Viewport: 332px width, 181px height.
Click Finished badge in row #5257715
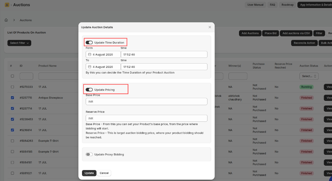tap(306, 97)
